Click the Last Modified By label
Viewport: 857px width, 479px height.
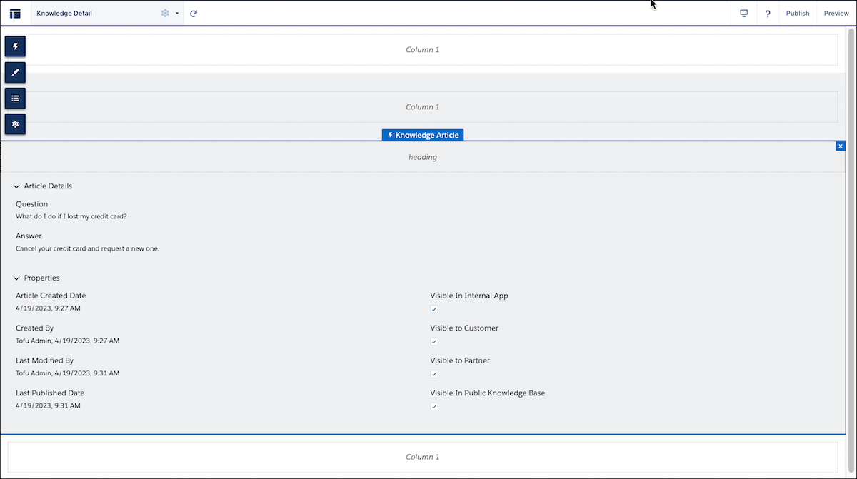(x=44, y=360)
